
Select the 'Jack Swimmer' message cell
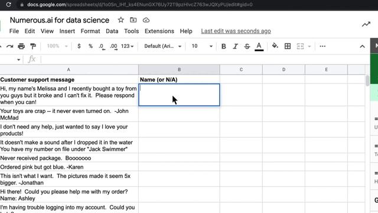pos(69,146)
